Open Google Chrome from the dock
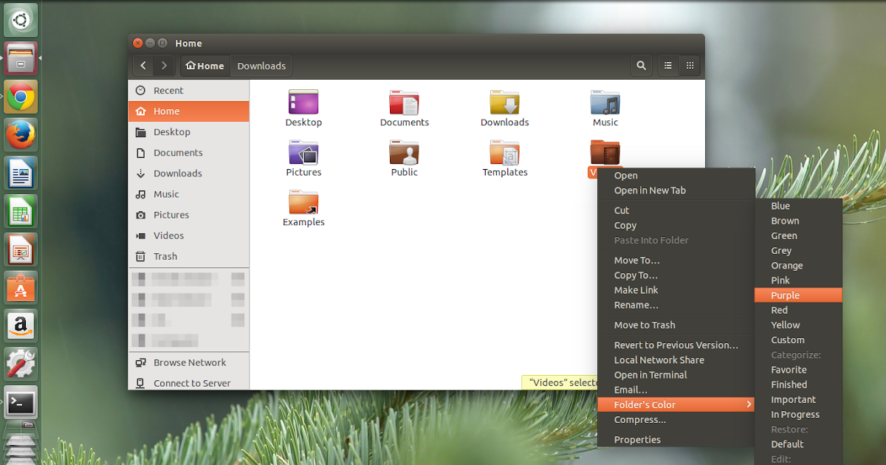Screen dimensions: 886x465 pos(20,96)
